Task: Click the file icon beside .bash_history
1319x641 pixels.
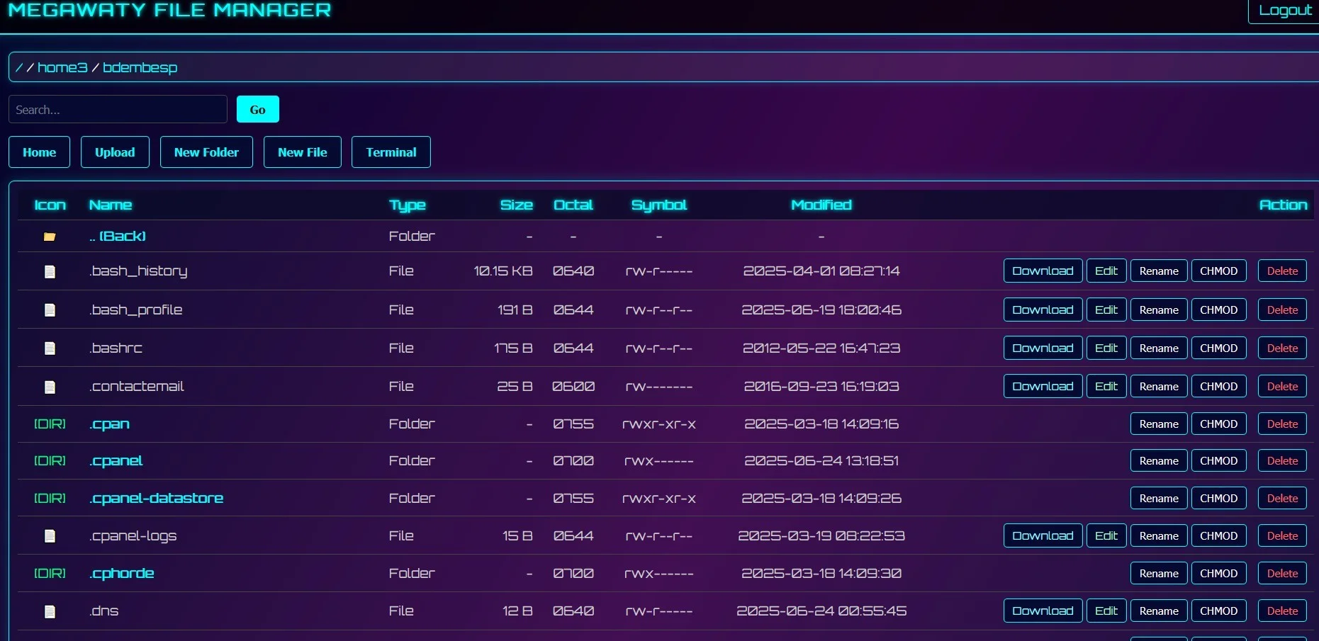Action: pyautogui.click(x=50, y=271)
